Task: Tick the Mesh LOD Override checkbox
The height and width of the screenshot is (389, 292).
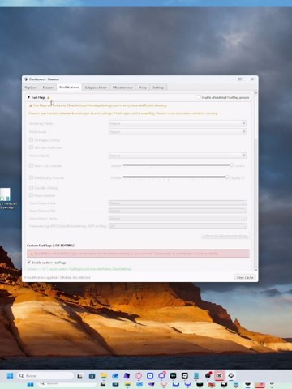Action: [x=31, y=165]
